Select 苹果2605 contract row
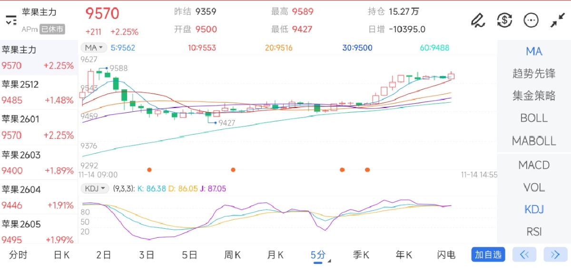This screenshot has height=272, width=571. point(39,232)
